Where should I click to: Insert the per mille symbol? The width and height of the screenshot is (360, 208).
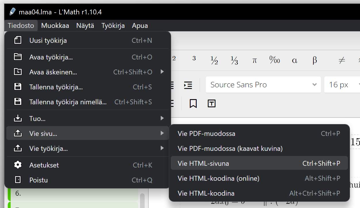coord(275,60)
